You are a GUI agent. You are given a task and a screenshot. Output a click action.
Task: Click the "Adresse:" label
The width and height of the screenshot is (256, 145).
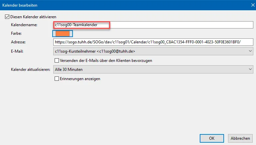coord(19,42)
